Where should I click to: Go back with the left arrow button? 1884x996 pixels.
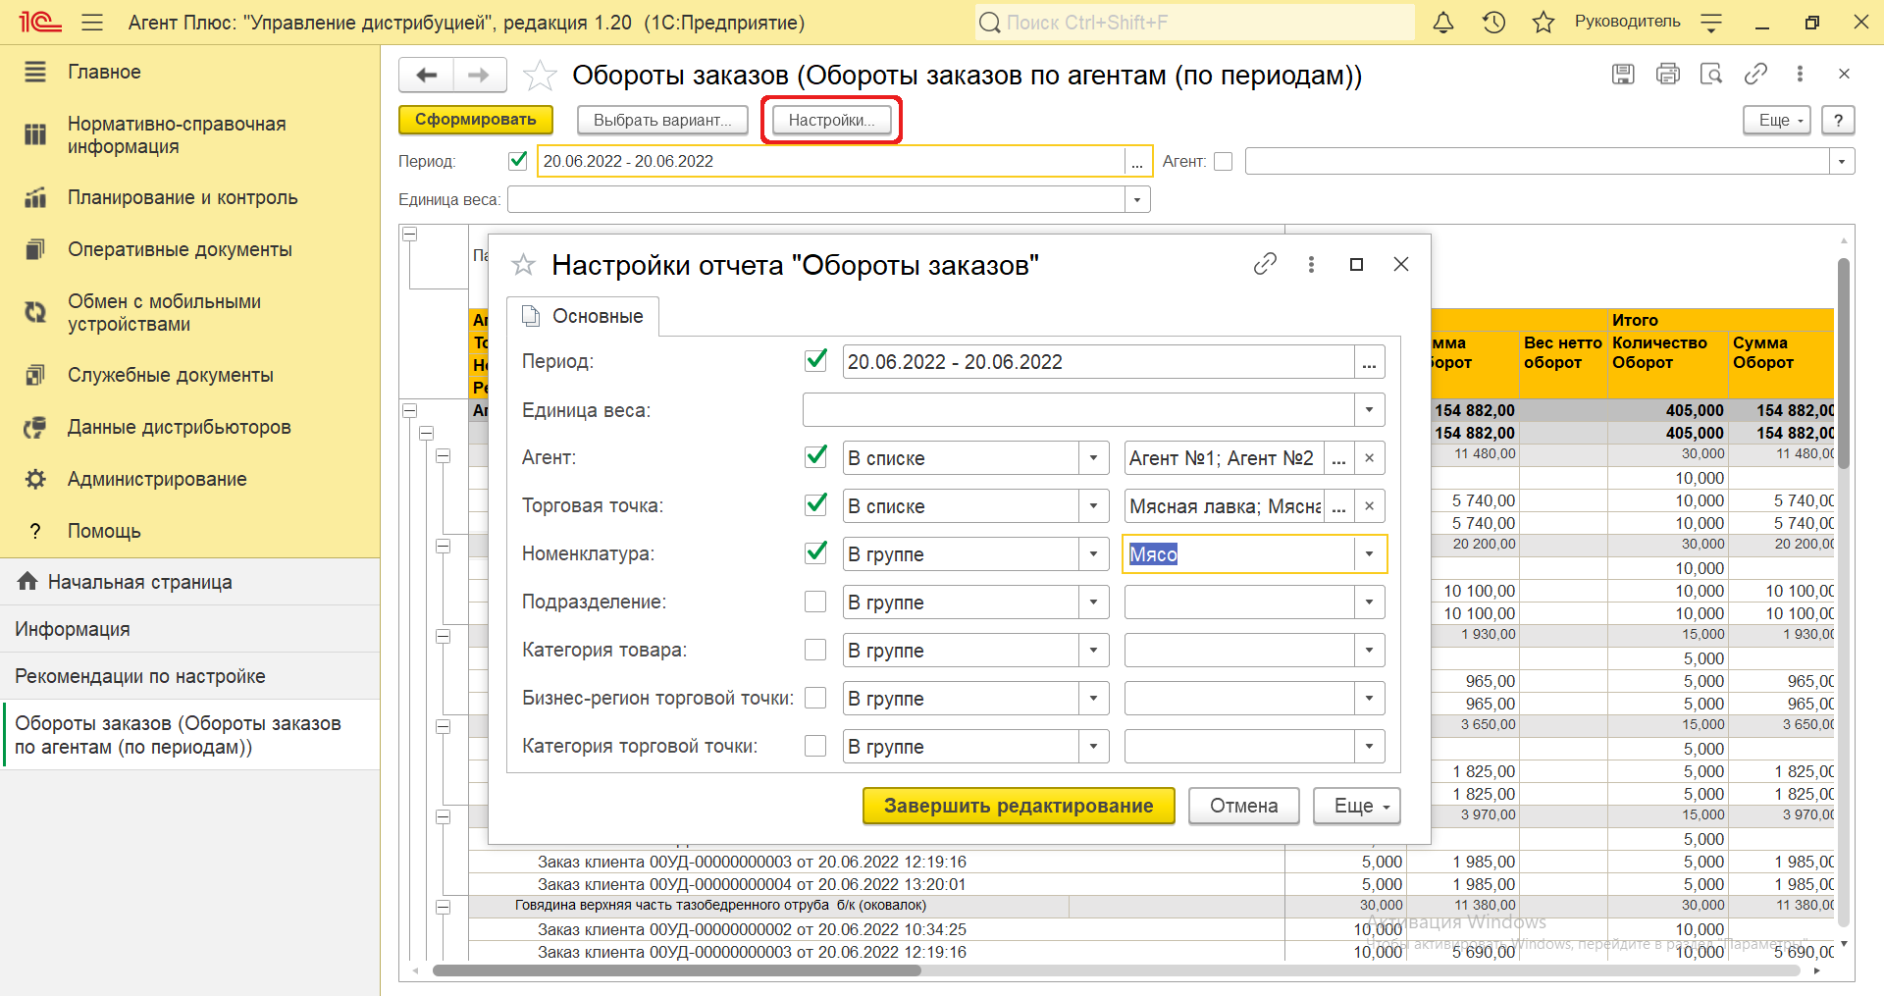click(x=426, y=75)
